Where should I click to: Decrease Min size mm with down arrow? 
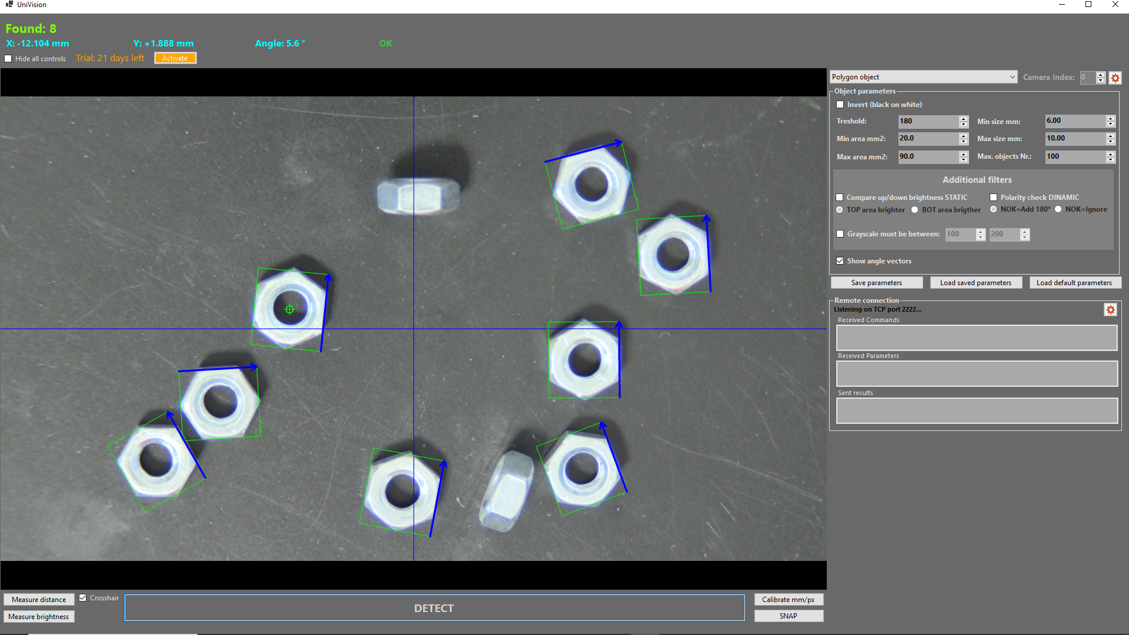1110,124
